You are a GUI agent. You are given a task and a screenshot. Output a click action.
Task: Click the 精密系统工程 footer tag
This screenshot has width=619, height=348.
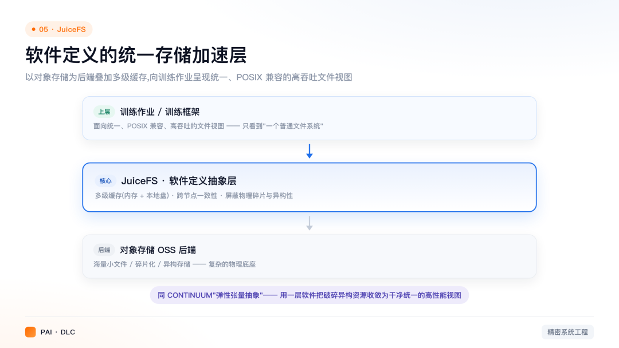pos(567,332)
